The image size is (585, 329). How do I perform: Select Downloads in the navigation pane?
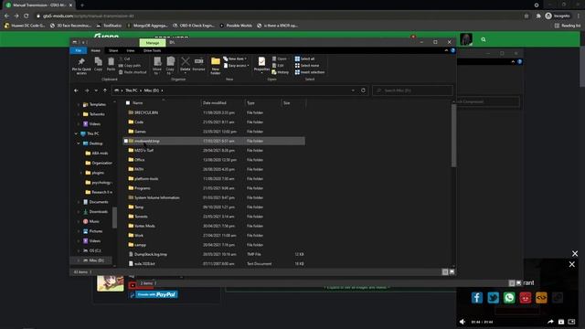tap(98, 211)
